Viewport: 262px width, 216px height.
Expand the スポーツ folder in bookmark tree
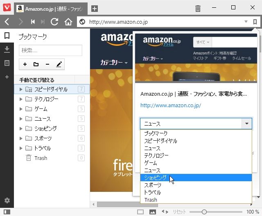click(21, 138)
